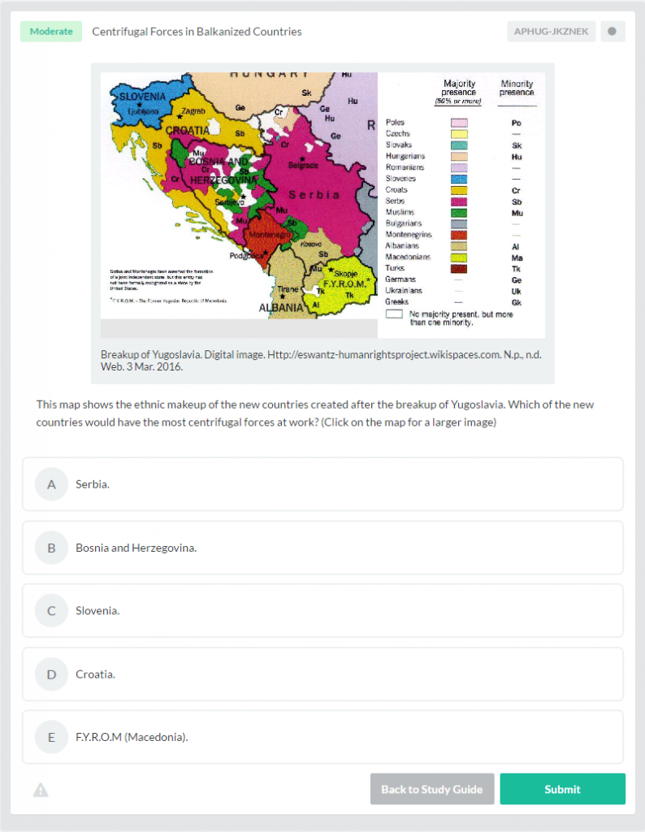
Task: Click the gray dot status icon
Action: pos(613,32)
